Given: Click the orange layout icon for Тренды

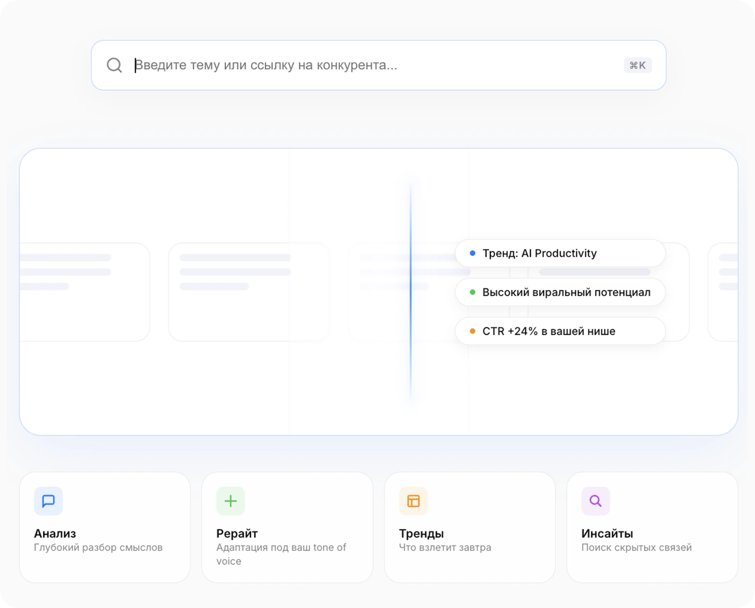Looking at the screenshot, I should click(x=413, y=501).
